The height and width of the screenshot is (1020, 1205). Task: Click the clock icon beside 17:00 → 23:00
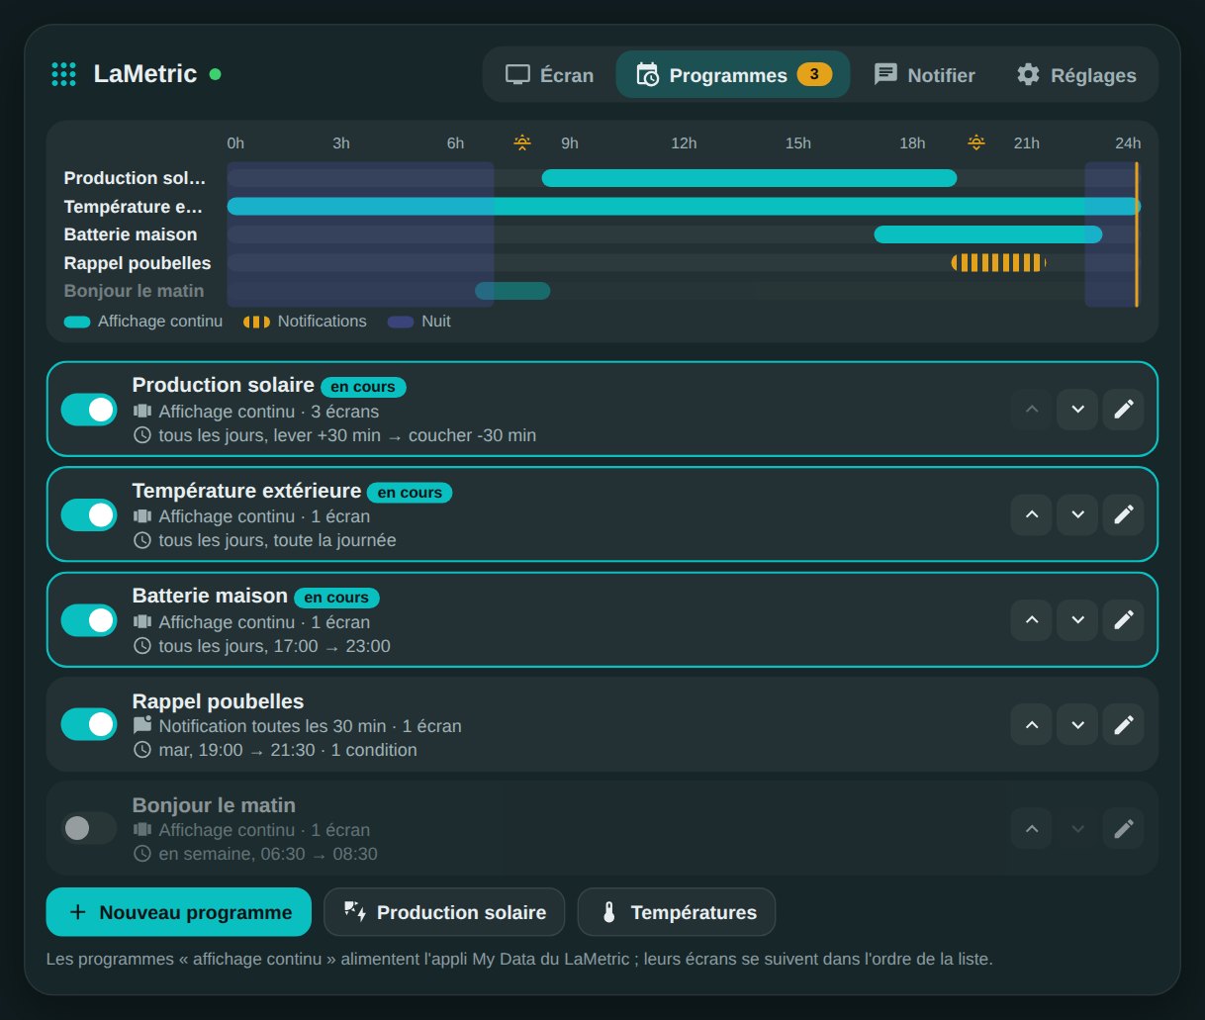[142, 646]
